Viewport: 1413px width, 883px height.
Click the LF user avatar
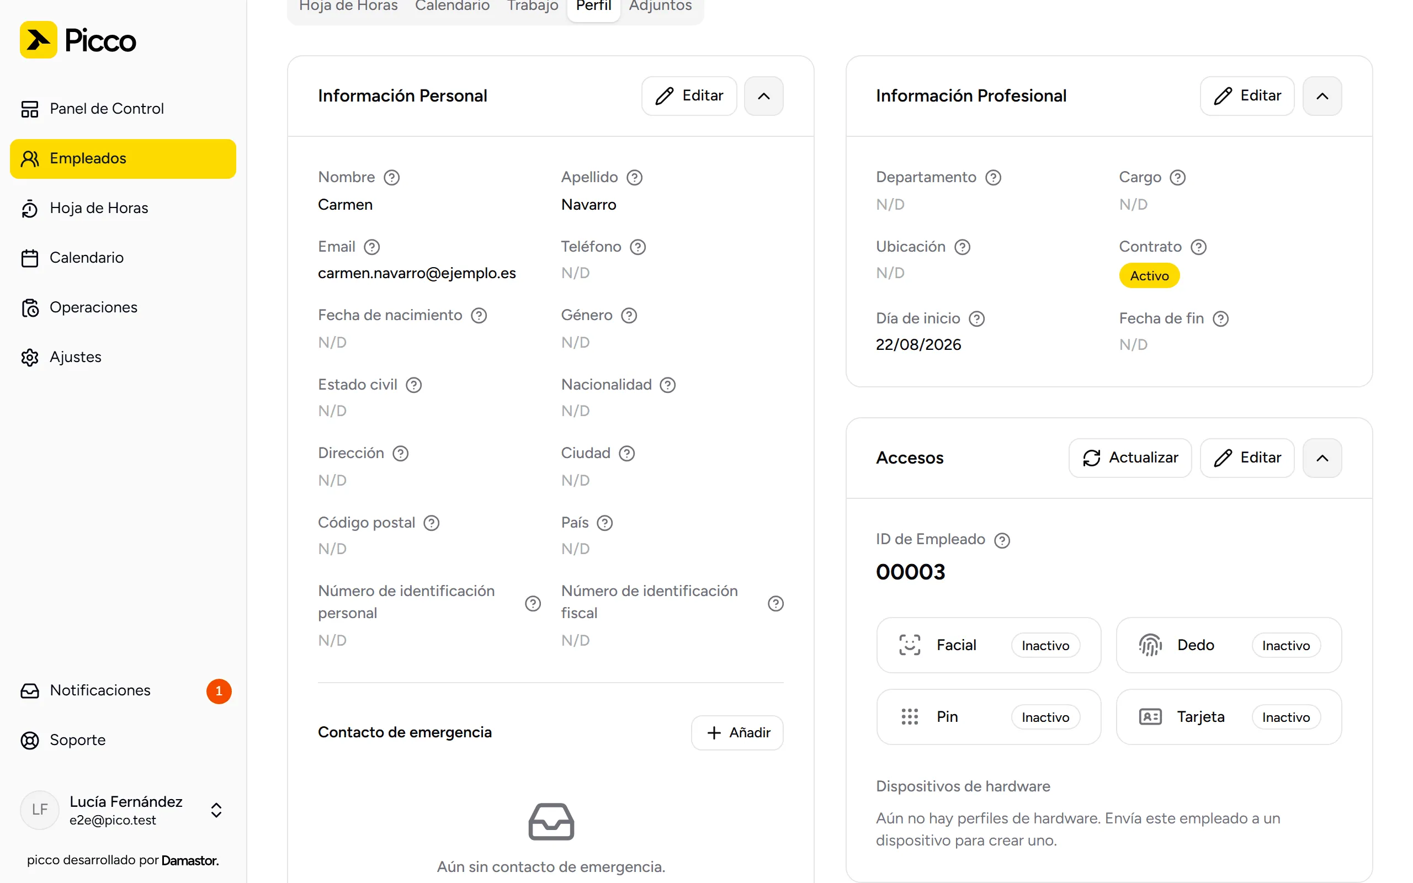coord(40,810)
